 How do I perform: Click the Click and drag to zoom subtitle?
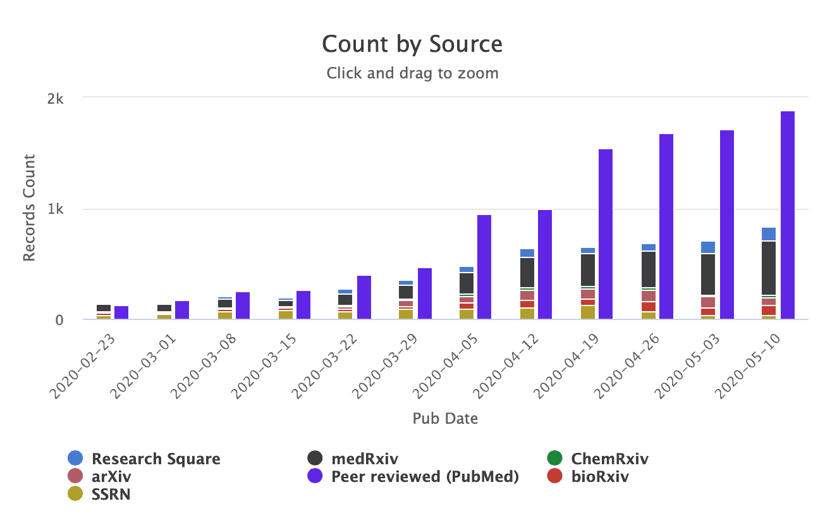(x=412, y=73)
